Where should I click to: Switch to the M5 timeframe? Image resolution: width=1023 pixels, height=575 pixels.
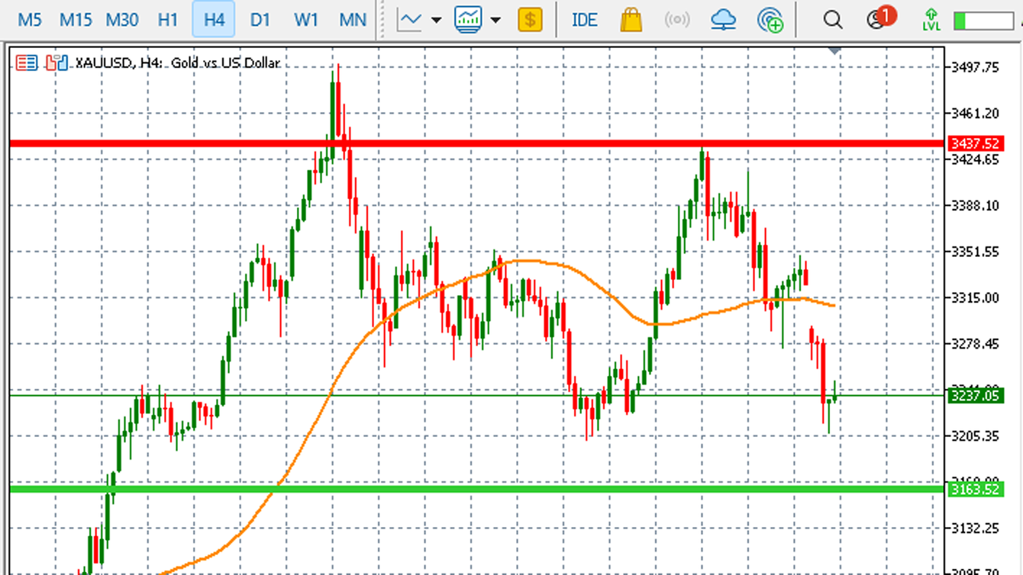31,21
